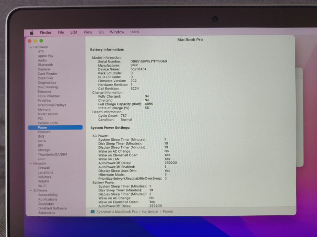Collapse the Hardware section

(31, 47)
